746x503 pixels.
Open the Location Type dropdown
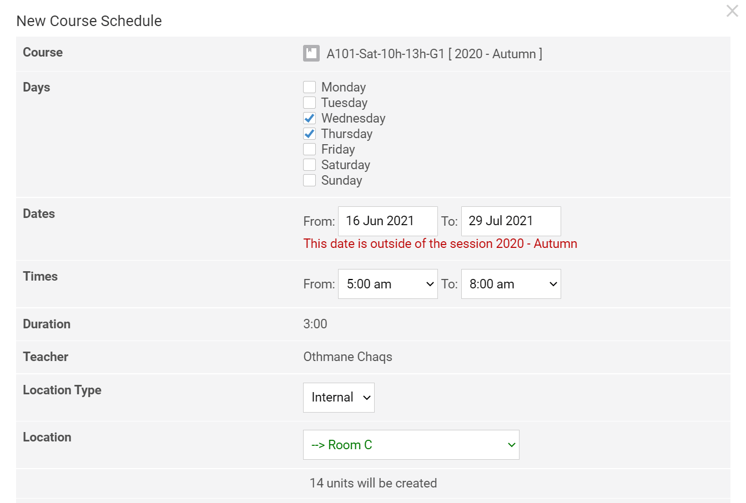pyautogui.click(x=339, y=398)
